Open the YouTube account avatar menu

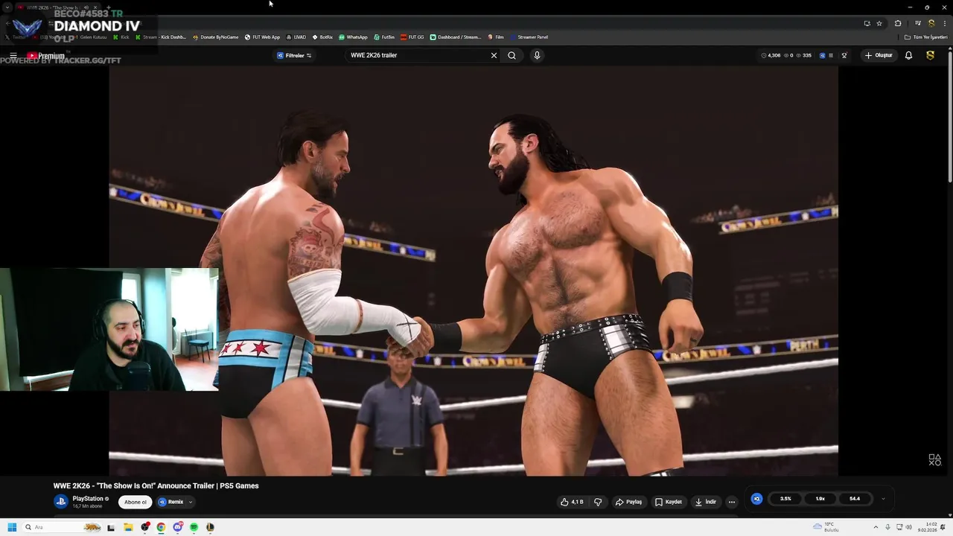pos(930,55)
